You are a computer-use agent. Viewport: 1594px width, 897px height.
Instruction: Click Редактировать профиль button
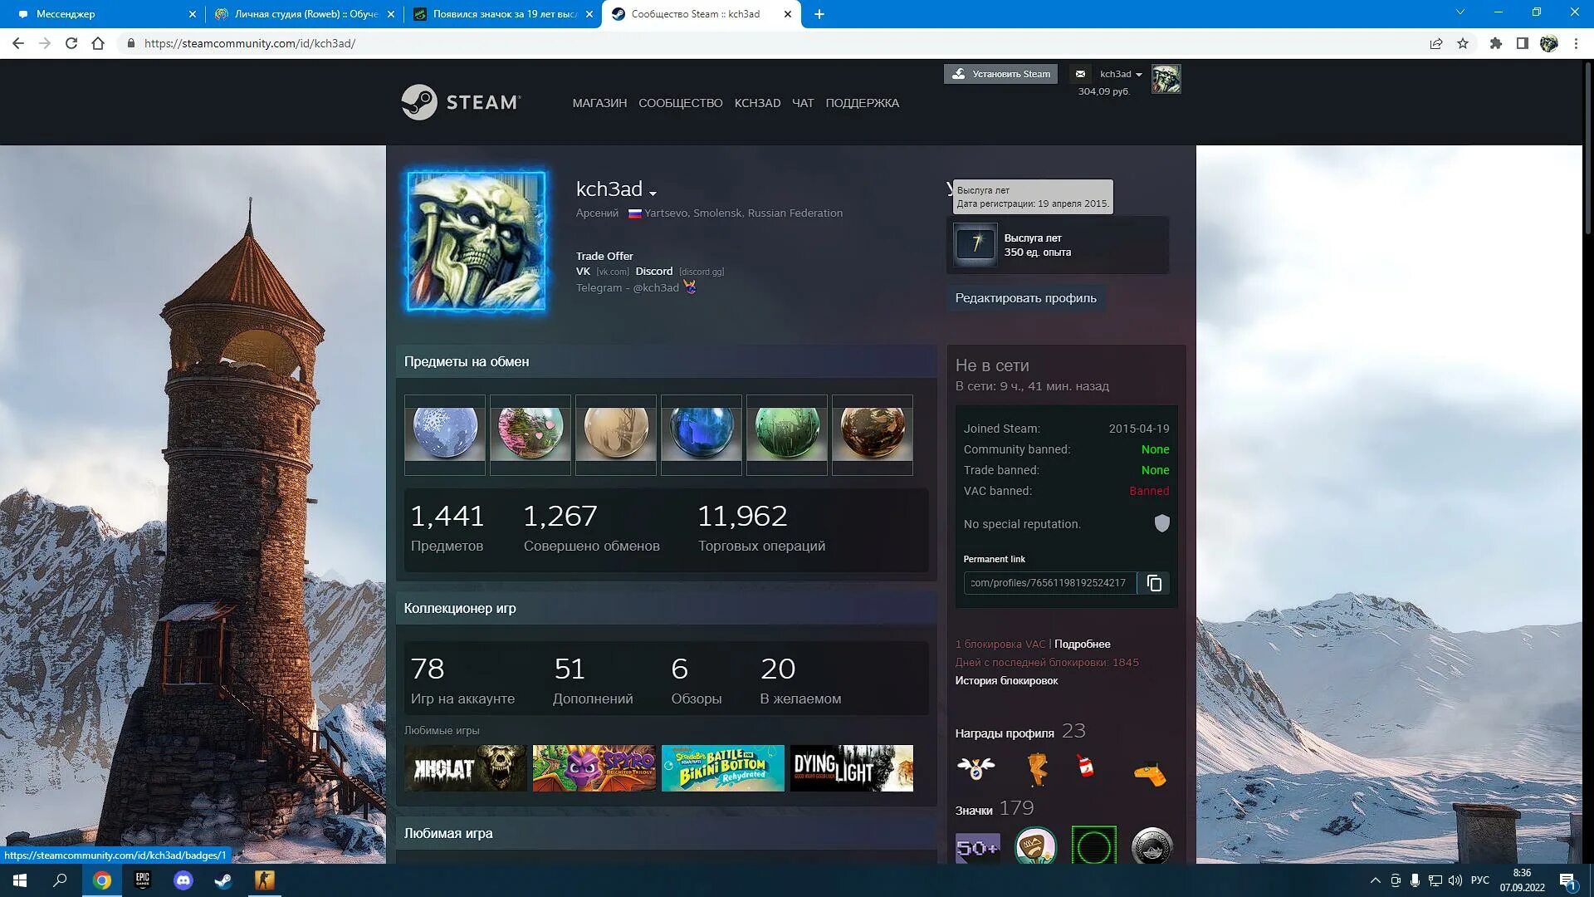(x=1025, y=298)
